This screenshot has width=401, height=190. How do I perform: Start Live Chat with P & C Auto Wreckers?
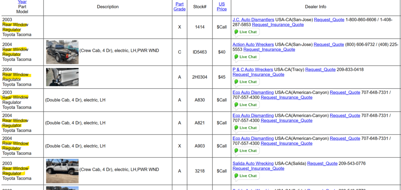click(x=246, y=82)
